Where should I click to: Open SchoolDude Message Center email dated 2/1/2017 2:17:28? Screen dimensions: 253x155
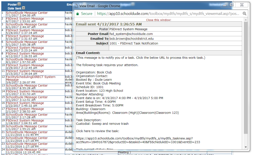[27, 115]
